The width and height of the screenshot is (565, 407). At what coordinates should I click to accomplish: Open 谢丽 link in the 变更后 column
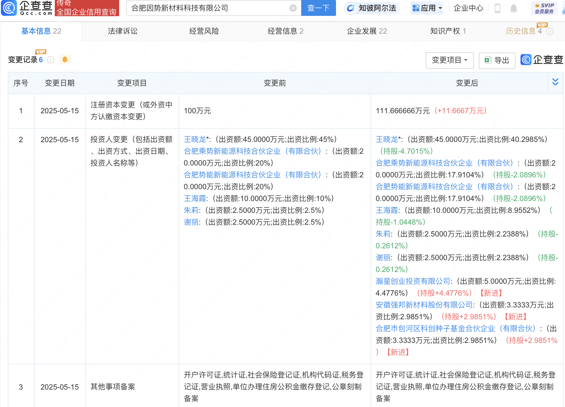click(383, 258)
